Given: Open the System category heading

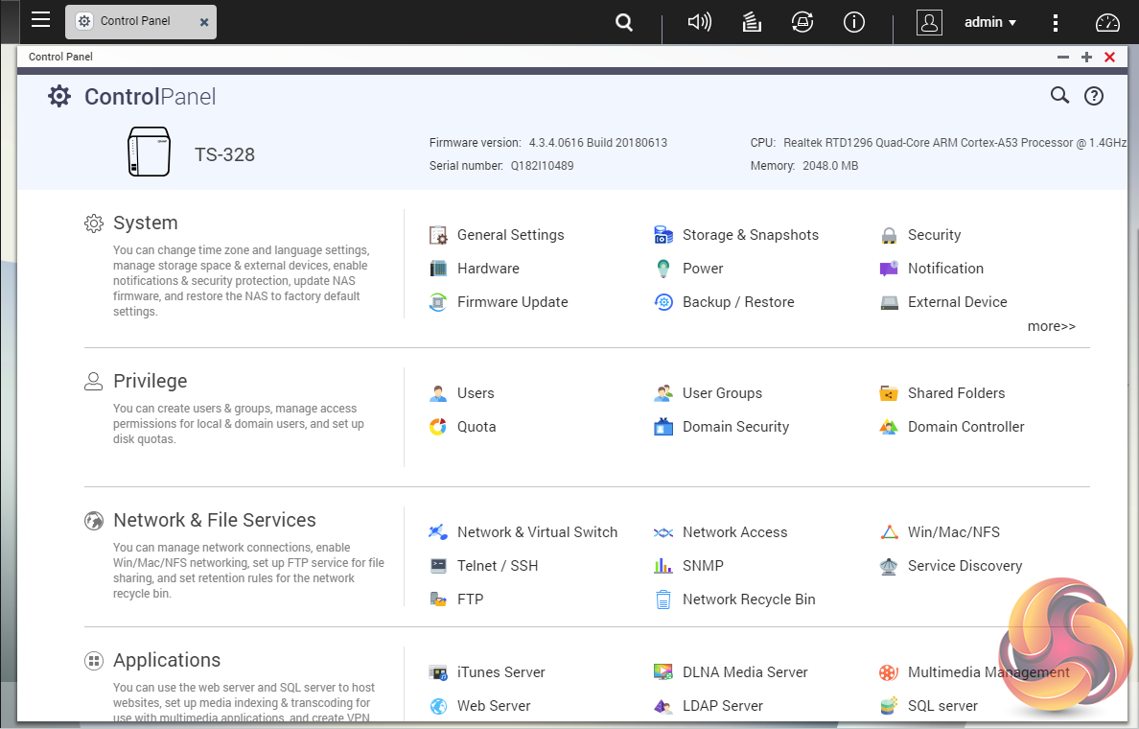Looking at the screenshot, I should coord(145,223).
